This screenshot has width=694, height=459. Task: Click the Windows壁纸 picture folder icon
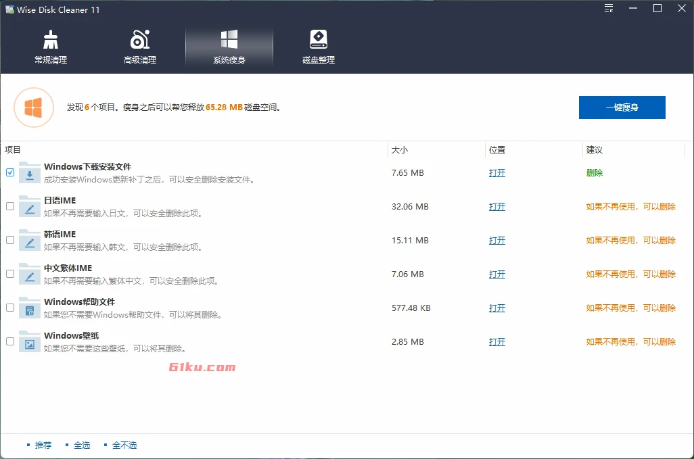(x=30, y=342)
